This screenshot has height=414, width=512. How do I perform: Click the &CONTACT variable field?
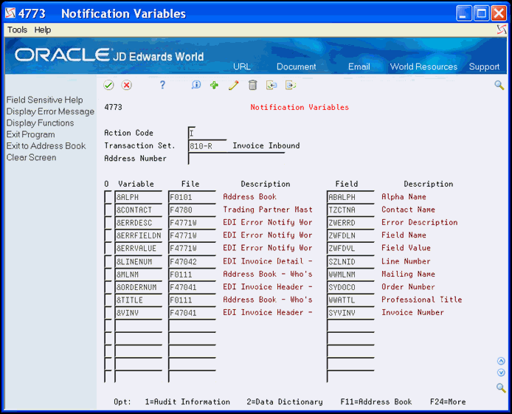tap(139, 210)
